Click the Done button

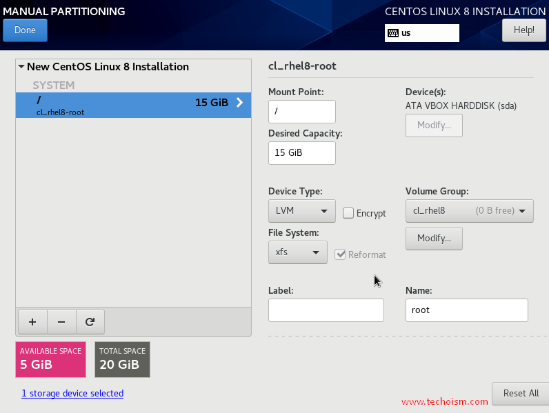point(26,30)
